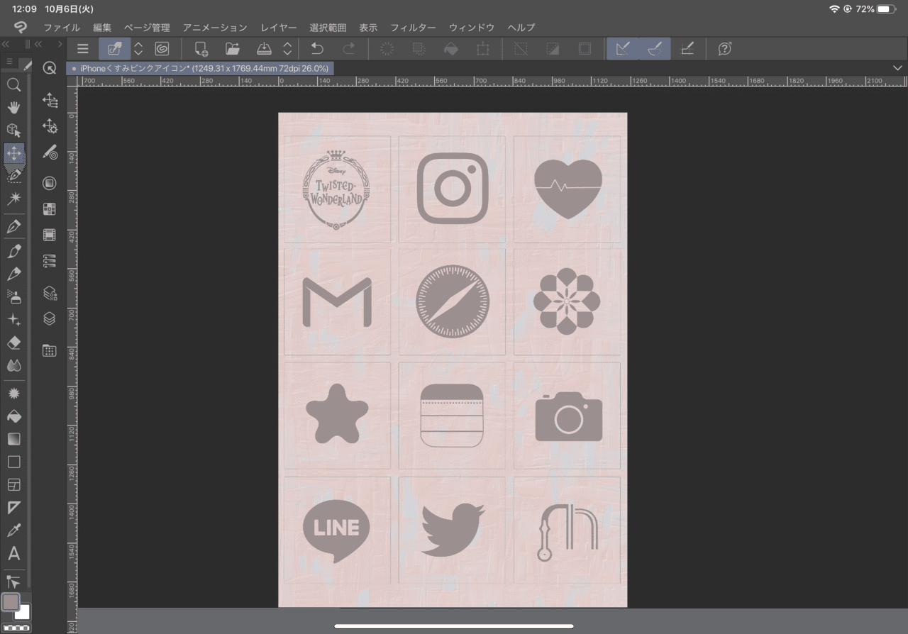Enable Snap to Grid

pyautogui.click(x=687, y=49)
